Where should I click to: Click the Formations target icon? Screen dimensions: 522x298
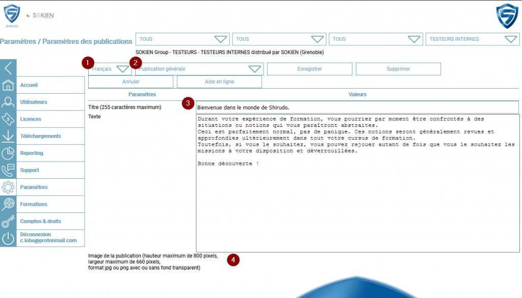coord(8,204)
